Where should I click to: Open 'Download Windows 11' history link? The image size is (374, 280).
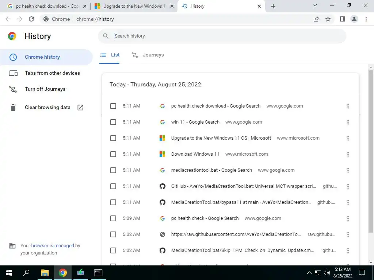[195, 154]
